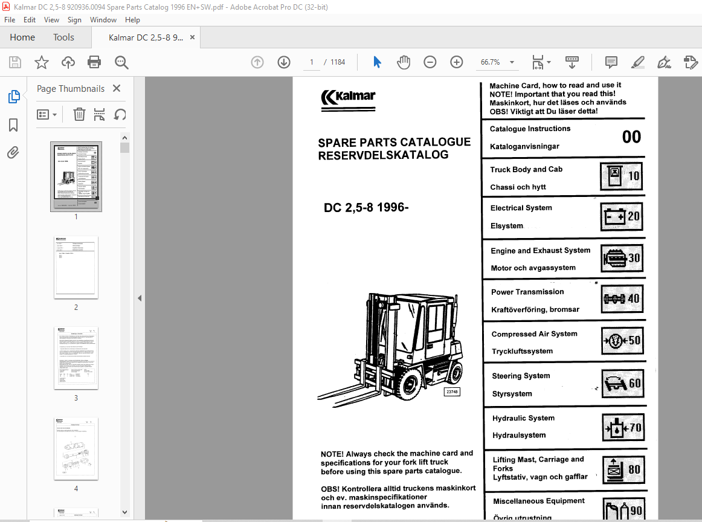
Task: Close the Kalmar DC 2,5-8 document tab
Action: click(x=193, y=37)
